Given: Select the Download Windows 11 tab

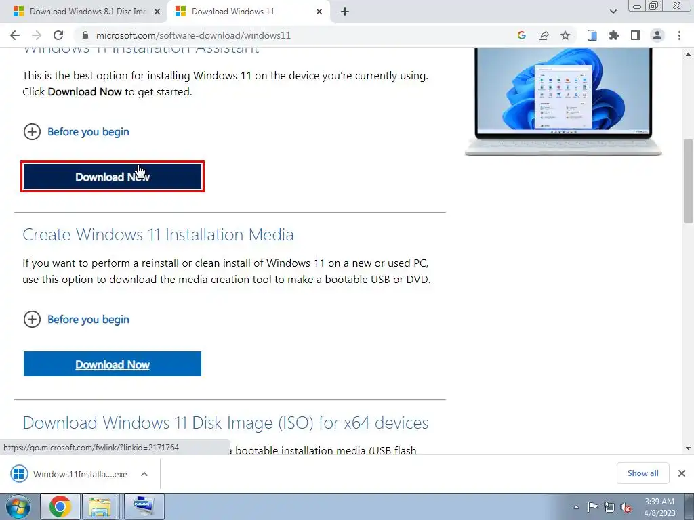Looking at the screenshot, I should pos(248,12).
